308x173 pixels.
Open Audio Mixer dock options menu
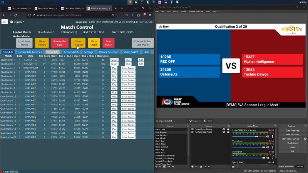[238, 166]
